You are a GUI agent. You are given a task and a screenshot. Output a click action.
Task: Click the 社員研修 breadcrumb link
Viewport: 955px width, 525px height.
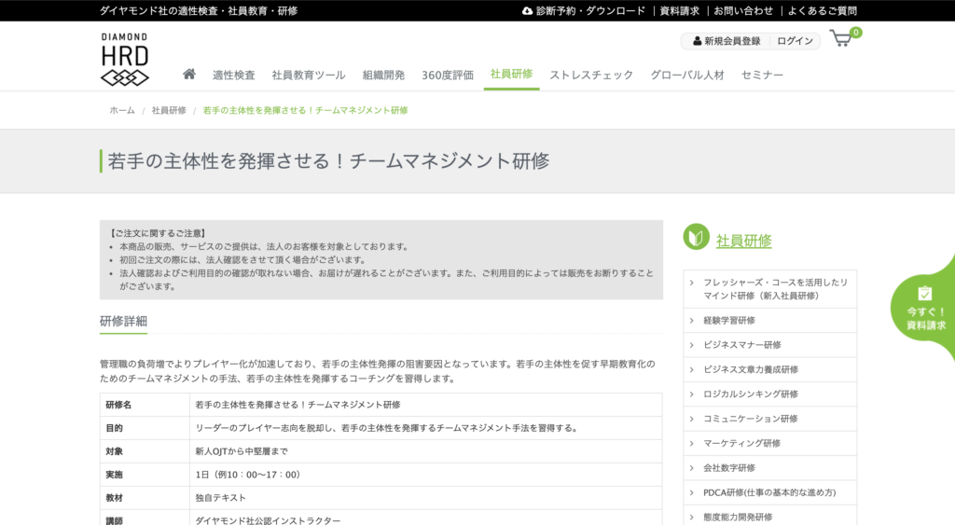169,110
